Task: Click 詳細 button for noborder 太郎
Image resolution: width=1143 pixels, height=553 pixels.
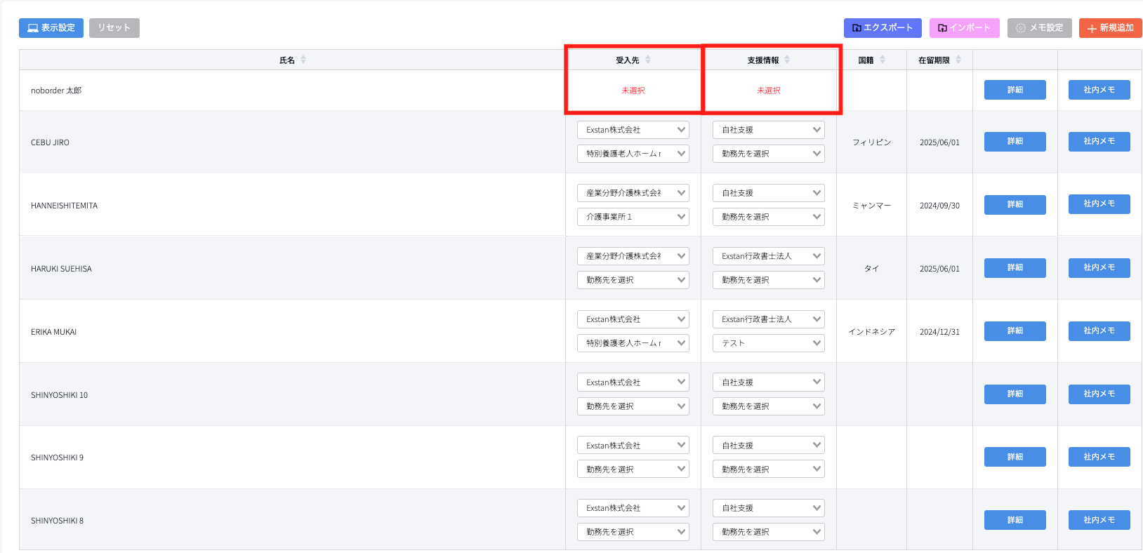Action: pos(1015,90)
